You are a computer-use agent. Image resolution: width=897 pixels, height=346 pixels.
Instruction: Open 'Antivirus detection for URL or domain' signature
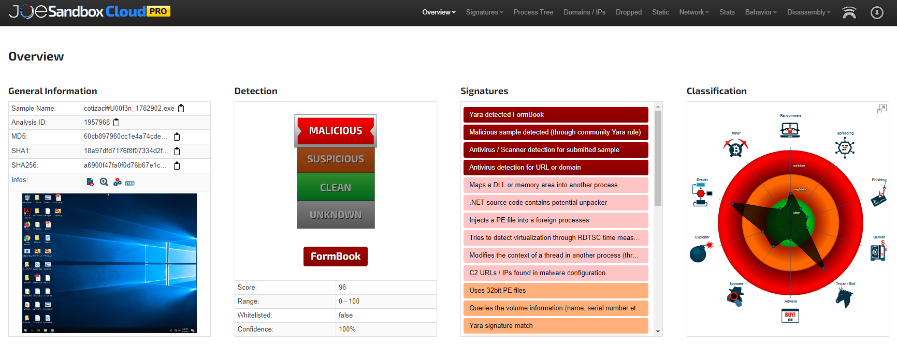point(556,168)
